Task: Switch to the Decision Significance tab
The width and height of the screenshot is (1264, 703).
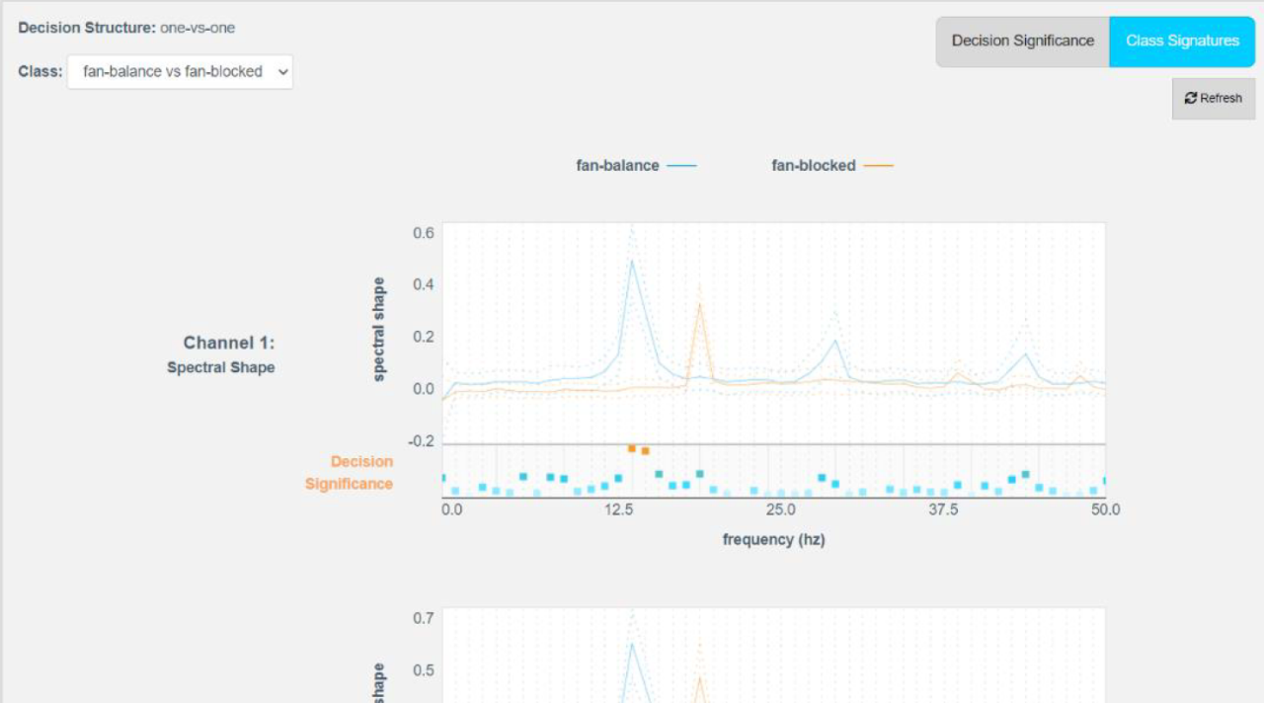Action: (x=1022, y=41)
